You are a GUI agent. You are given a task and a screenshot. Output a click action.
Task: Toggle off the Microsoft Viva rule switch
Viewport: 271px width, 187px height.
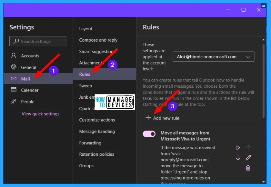pyautogui.click(x=149, y=134)
